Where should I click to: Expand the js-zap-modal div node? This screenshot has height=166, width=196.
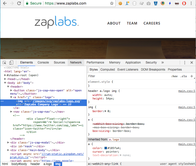8,142
